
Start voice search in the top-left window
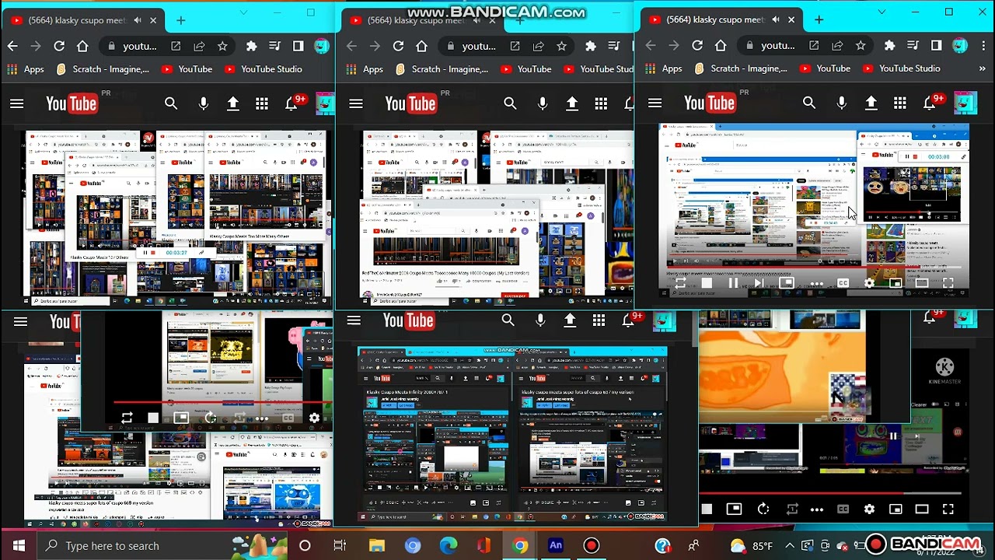[203, 103]
